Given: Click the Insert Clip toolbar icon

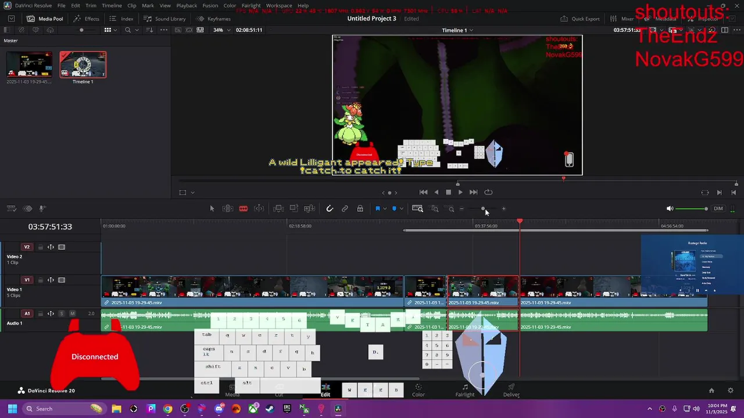Looking at the screenshot, I should click(278, 208).
